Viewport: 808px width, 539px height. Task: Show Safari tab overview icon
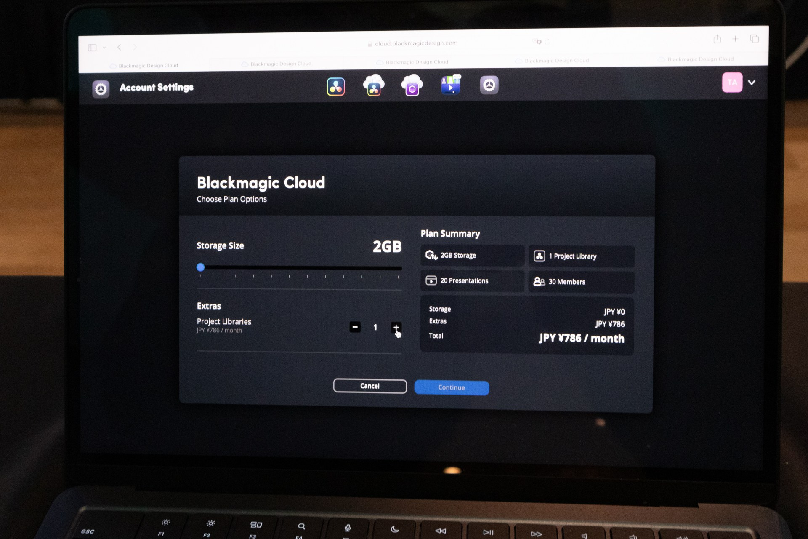[754, 39]
